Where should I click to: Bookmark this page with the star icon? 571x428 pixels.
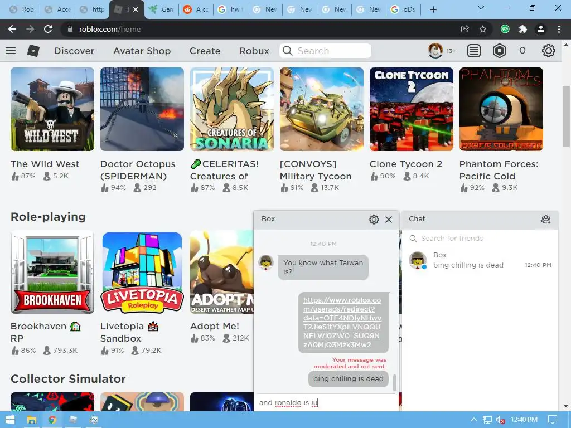coord(482,29)
